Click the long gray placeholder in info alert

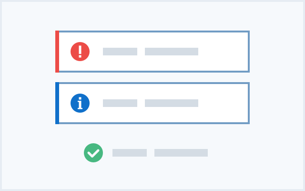pyautogui.click(x=172, y=103)
